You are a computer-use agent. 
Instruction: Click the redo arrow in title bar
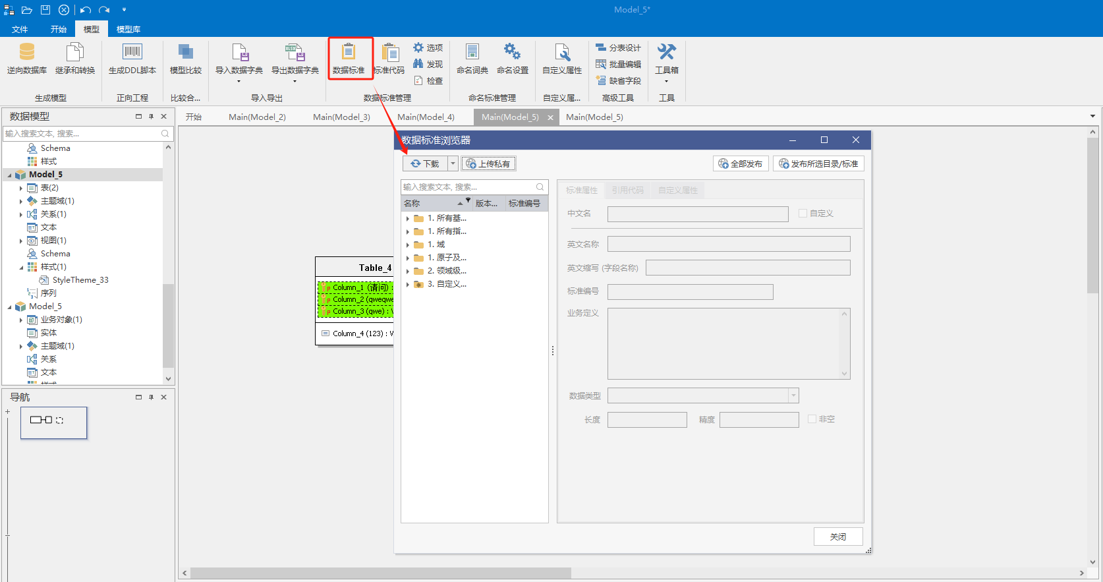pyautogui.click(x=104, y=10)
